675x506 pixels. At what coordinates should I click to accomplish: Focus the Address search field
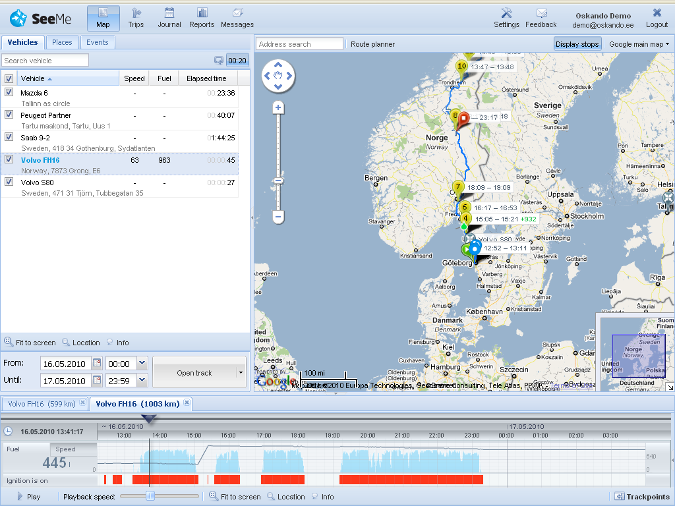pyautogui.click(x=300, y=44)
